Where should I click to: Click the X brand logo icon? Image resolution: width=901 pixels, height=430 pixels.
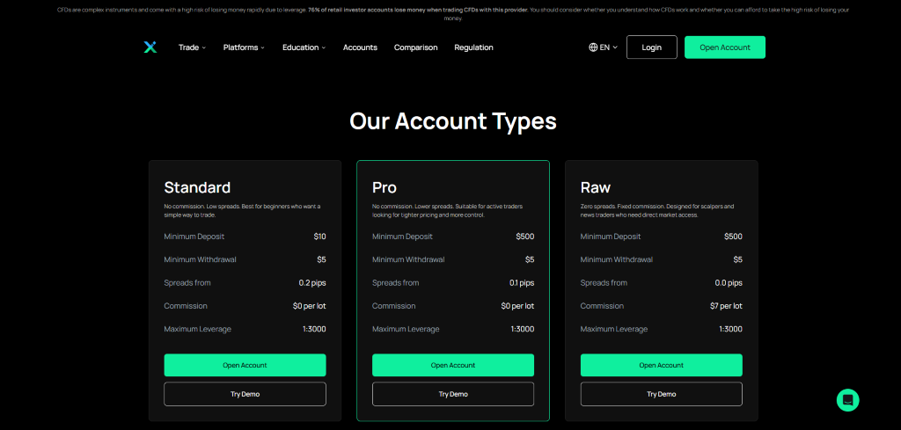(150, 47)
